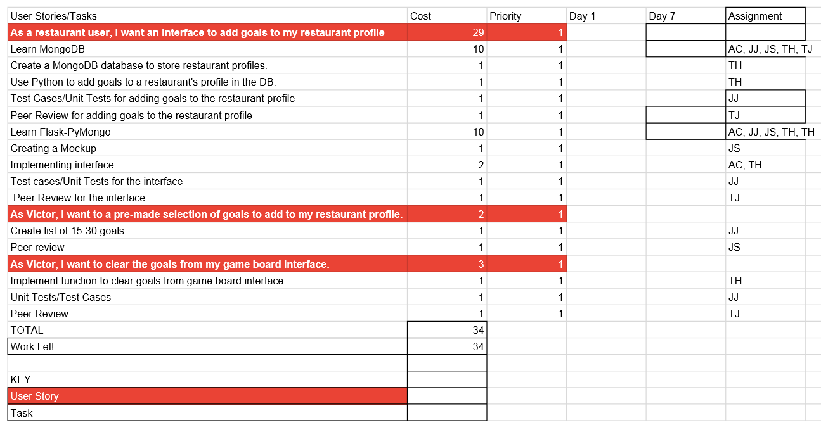This screenshot has height=425, width=821.
Task: Select the "Learn Flask-PyMongo" task cell
Action: coord(207,132)
